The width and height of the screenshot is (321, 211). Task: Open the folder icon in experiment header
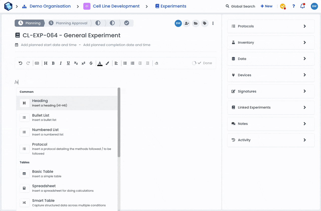[x=196, y=23]
